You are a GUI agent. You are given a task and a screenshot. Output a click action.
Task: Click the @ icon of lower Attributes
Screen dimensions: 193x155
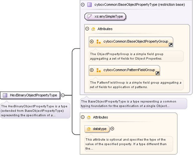tap(89, 117)
